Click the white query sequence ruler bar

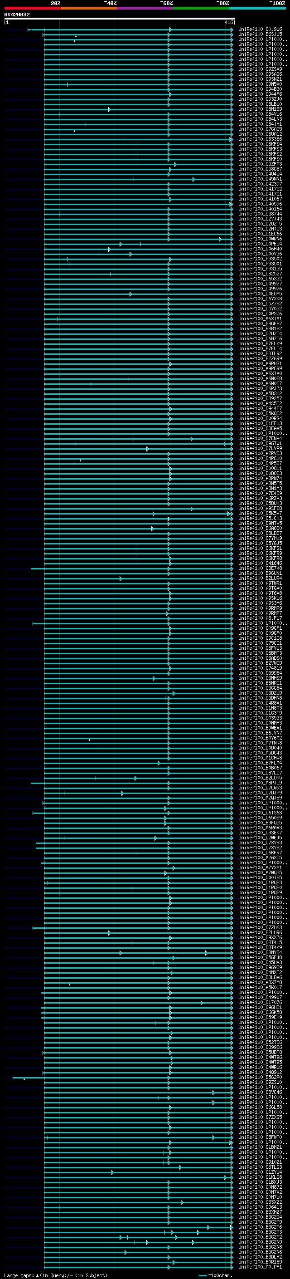[x=119, y=18]
